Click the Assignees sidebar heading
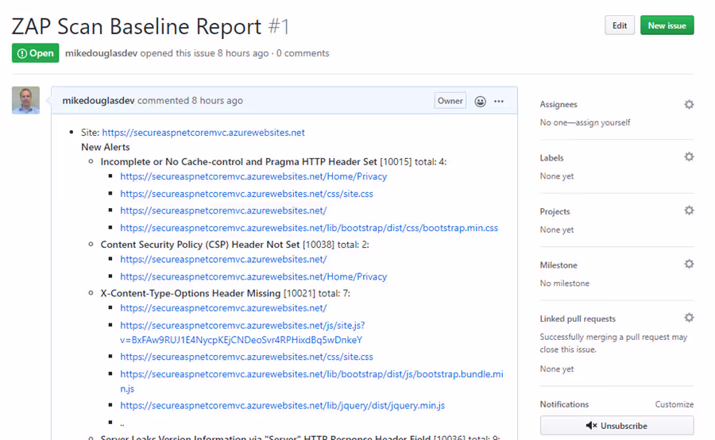This screenshot has height=440, width=715. tap(558, 104)
